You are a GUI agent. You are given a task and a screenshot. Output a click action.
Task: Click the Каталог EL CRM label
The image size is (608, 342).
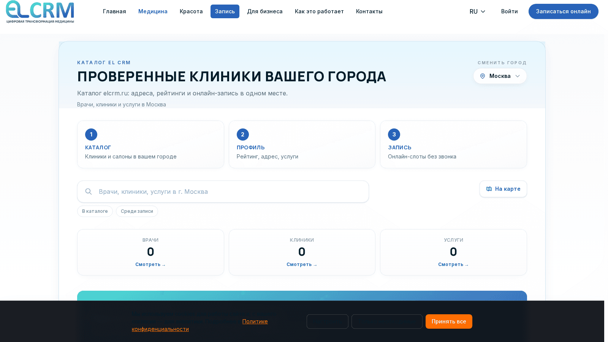pos(104,63)
